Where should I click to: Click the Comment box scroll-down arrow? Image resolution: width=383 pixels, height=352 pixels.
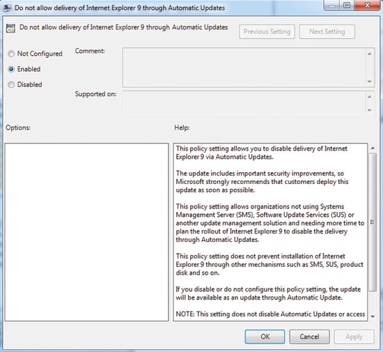pyautogui.click(x=370, y=82)
